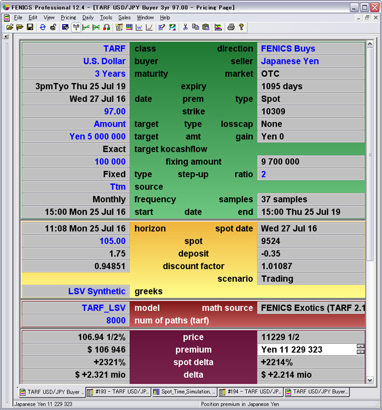The width and height of the screenshot is (382, 410).
Task: Click the Amount target type field
Action: 76,124
